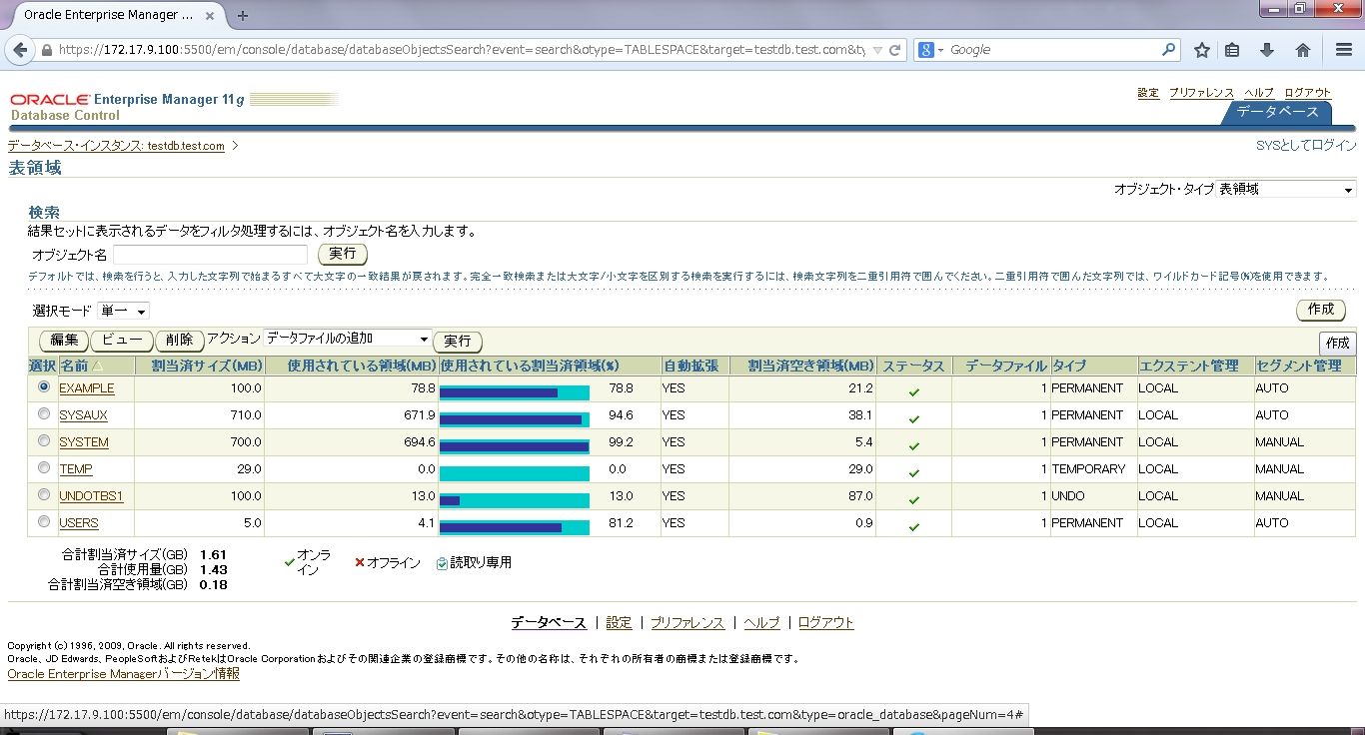Click the green online legend checkmark
The width and height of the screenshot is (1365, 735).
[290, 562]
